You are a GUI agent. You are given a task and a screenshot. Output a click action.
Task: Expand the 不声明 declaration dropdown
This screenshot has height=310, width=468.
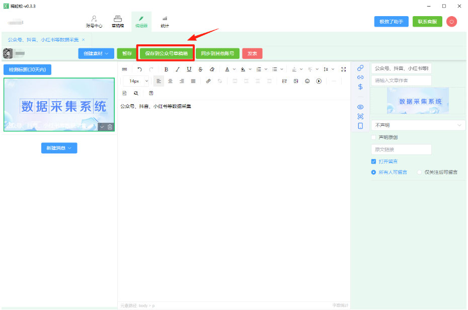(x=418, y=125)
